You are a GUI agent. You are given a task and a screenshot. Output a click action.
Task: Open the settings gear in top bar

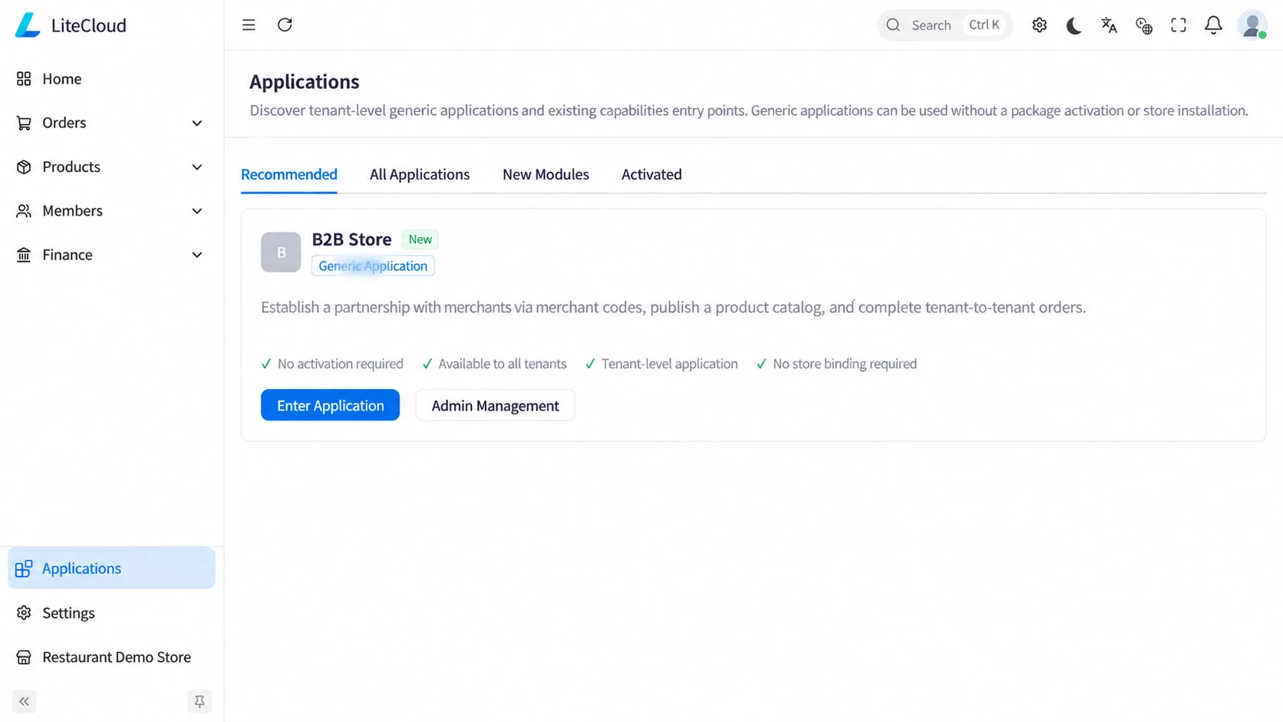tap(1039, 25)
